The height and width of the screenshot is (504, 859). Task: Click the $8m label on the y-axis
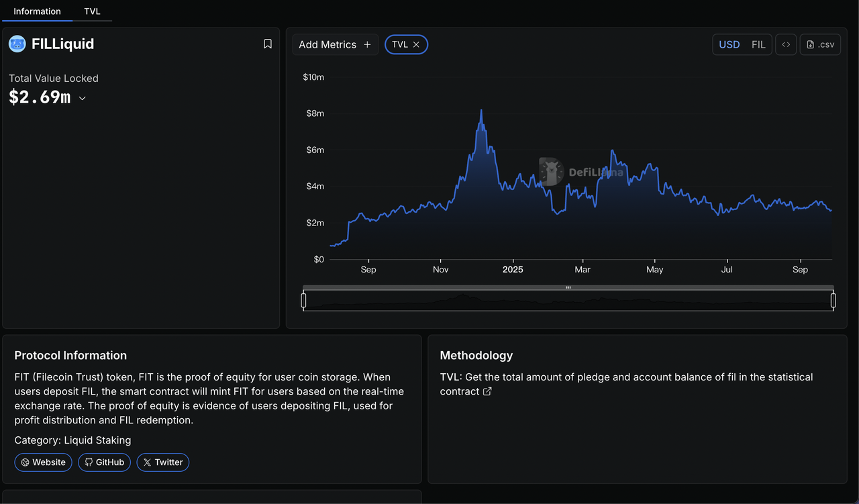315,113
